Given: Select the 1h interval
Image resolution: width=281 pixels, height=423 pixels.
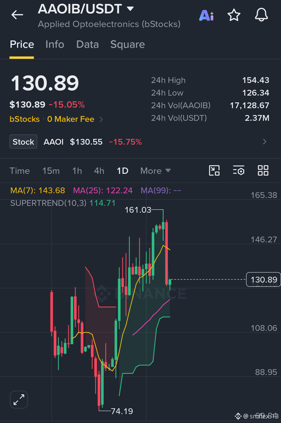Looking at the screenshot, I should coord(77,171).
